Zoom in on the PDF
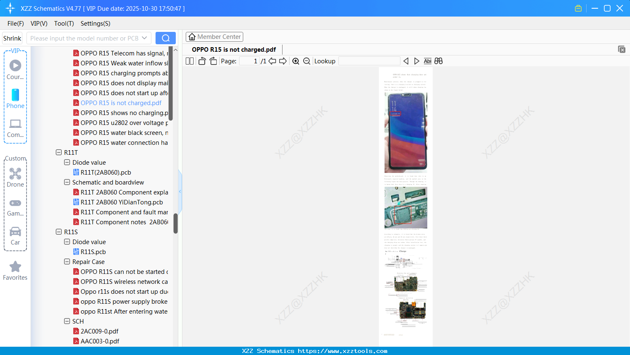This screenshot has height=355, width=630. 296,61
